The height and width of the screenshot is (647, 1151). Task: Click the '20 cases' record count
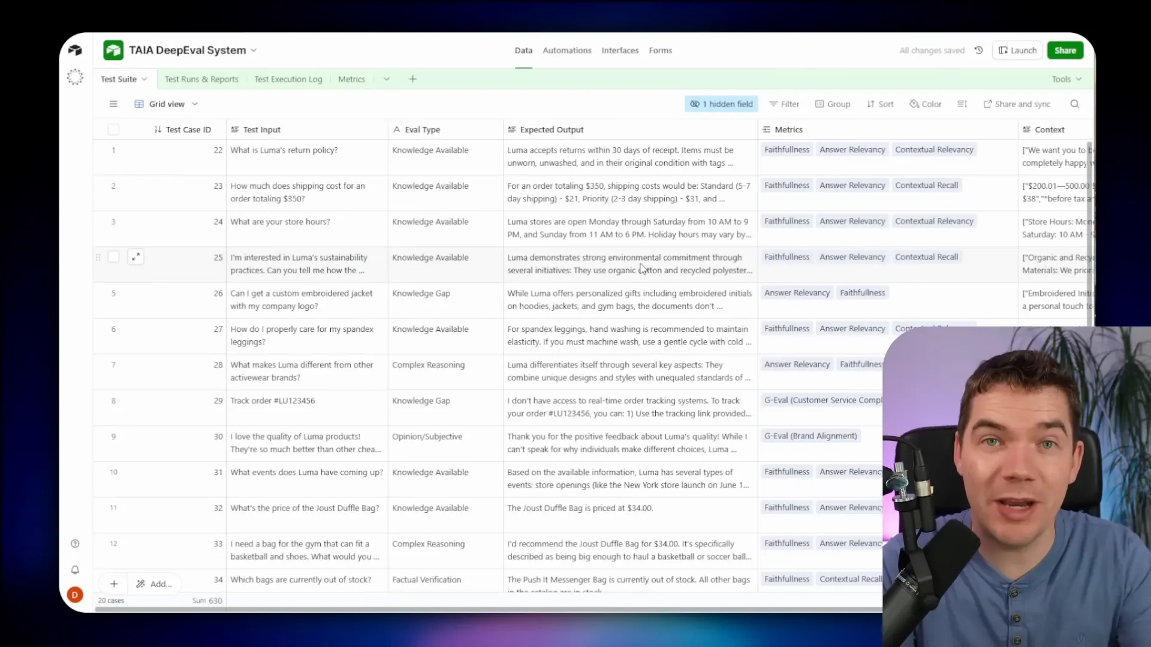coord(111,600)
